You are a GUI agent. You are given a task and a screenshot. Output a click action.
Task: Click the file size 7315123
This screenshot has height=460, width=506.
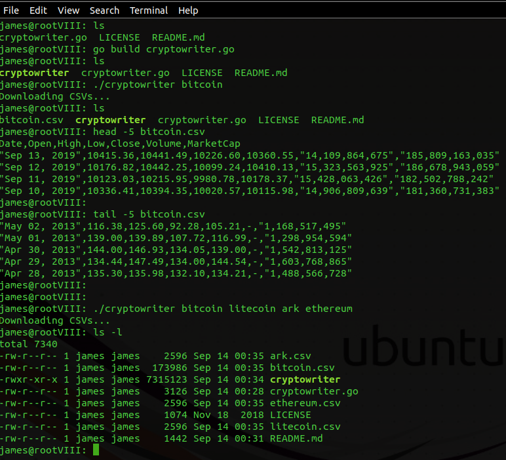point(166,379)
